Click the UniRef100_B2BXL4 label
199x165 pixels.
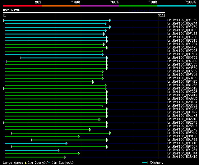[182, 102]
